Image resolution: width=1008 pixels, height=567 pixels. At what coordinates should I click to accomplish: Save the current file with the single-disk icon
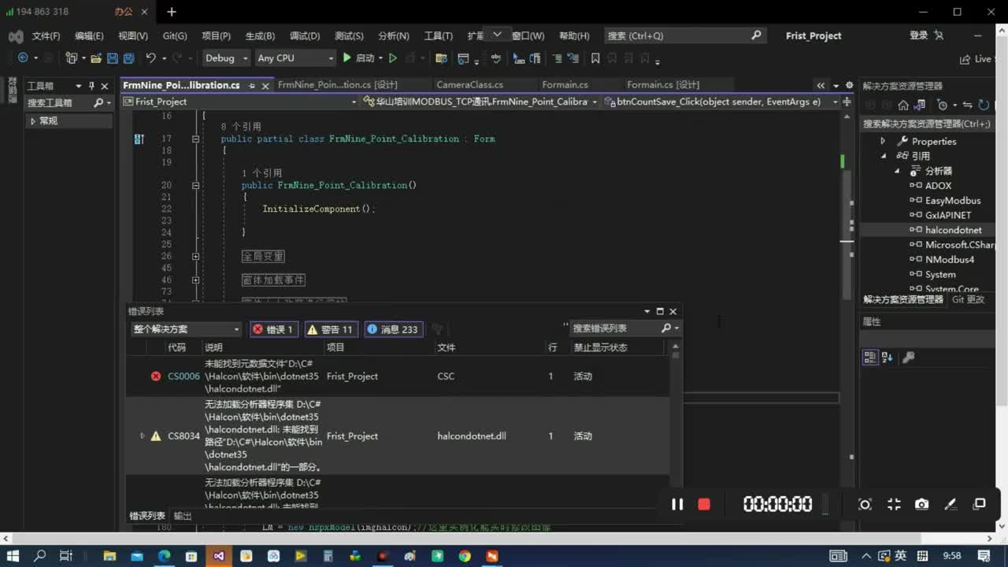[112, 58]
